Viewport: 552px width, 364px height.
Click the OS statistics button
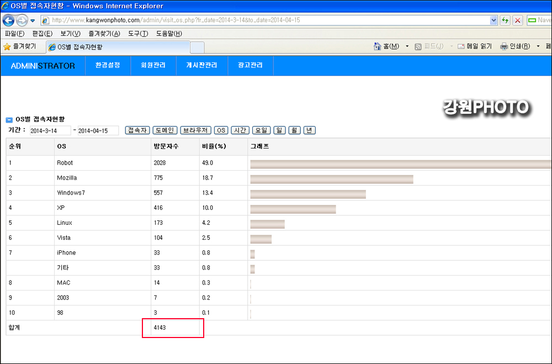point(221,130)
